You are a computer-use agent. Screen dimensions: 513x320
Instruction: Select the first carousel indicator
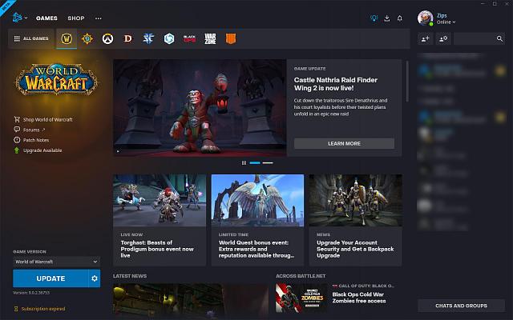click(x=255, y=162)
